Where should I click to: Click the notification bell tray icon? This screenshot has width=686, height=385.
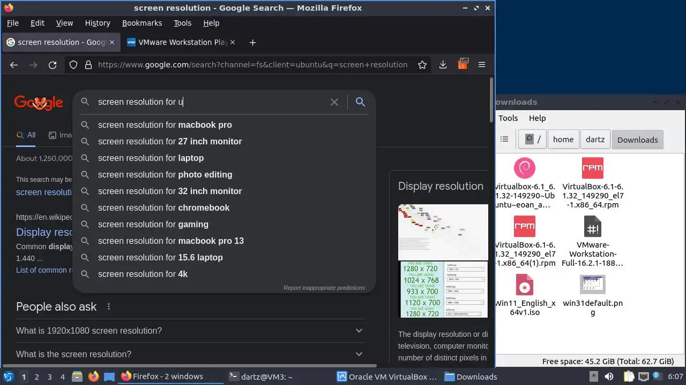coord(658,376)
